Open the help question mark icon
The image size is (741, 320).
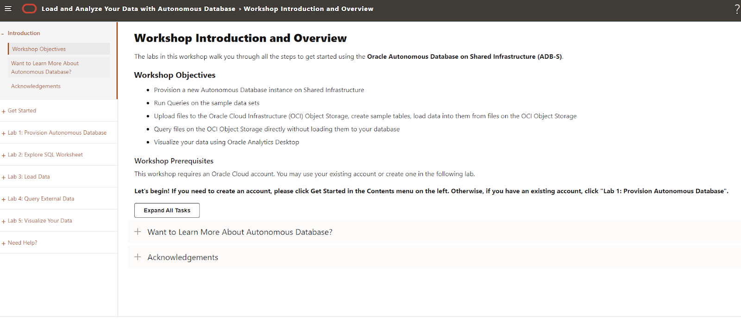click(x=737, y=9)
